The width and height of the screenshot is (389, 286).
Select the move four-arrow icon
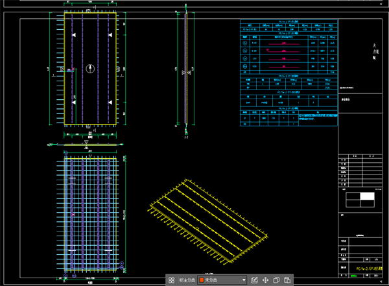[x=265, y=280]
